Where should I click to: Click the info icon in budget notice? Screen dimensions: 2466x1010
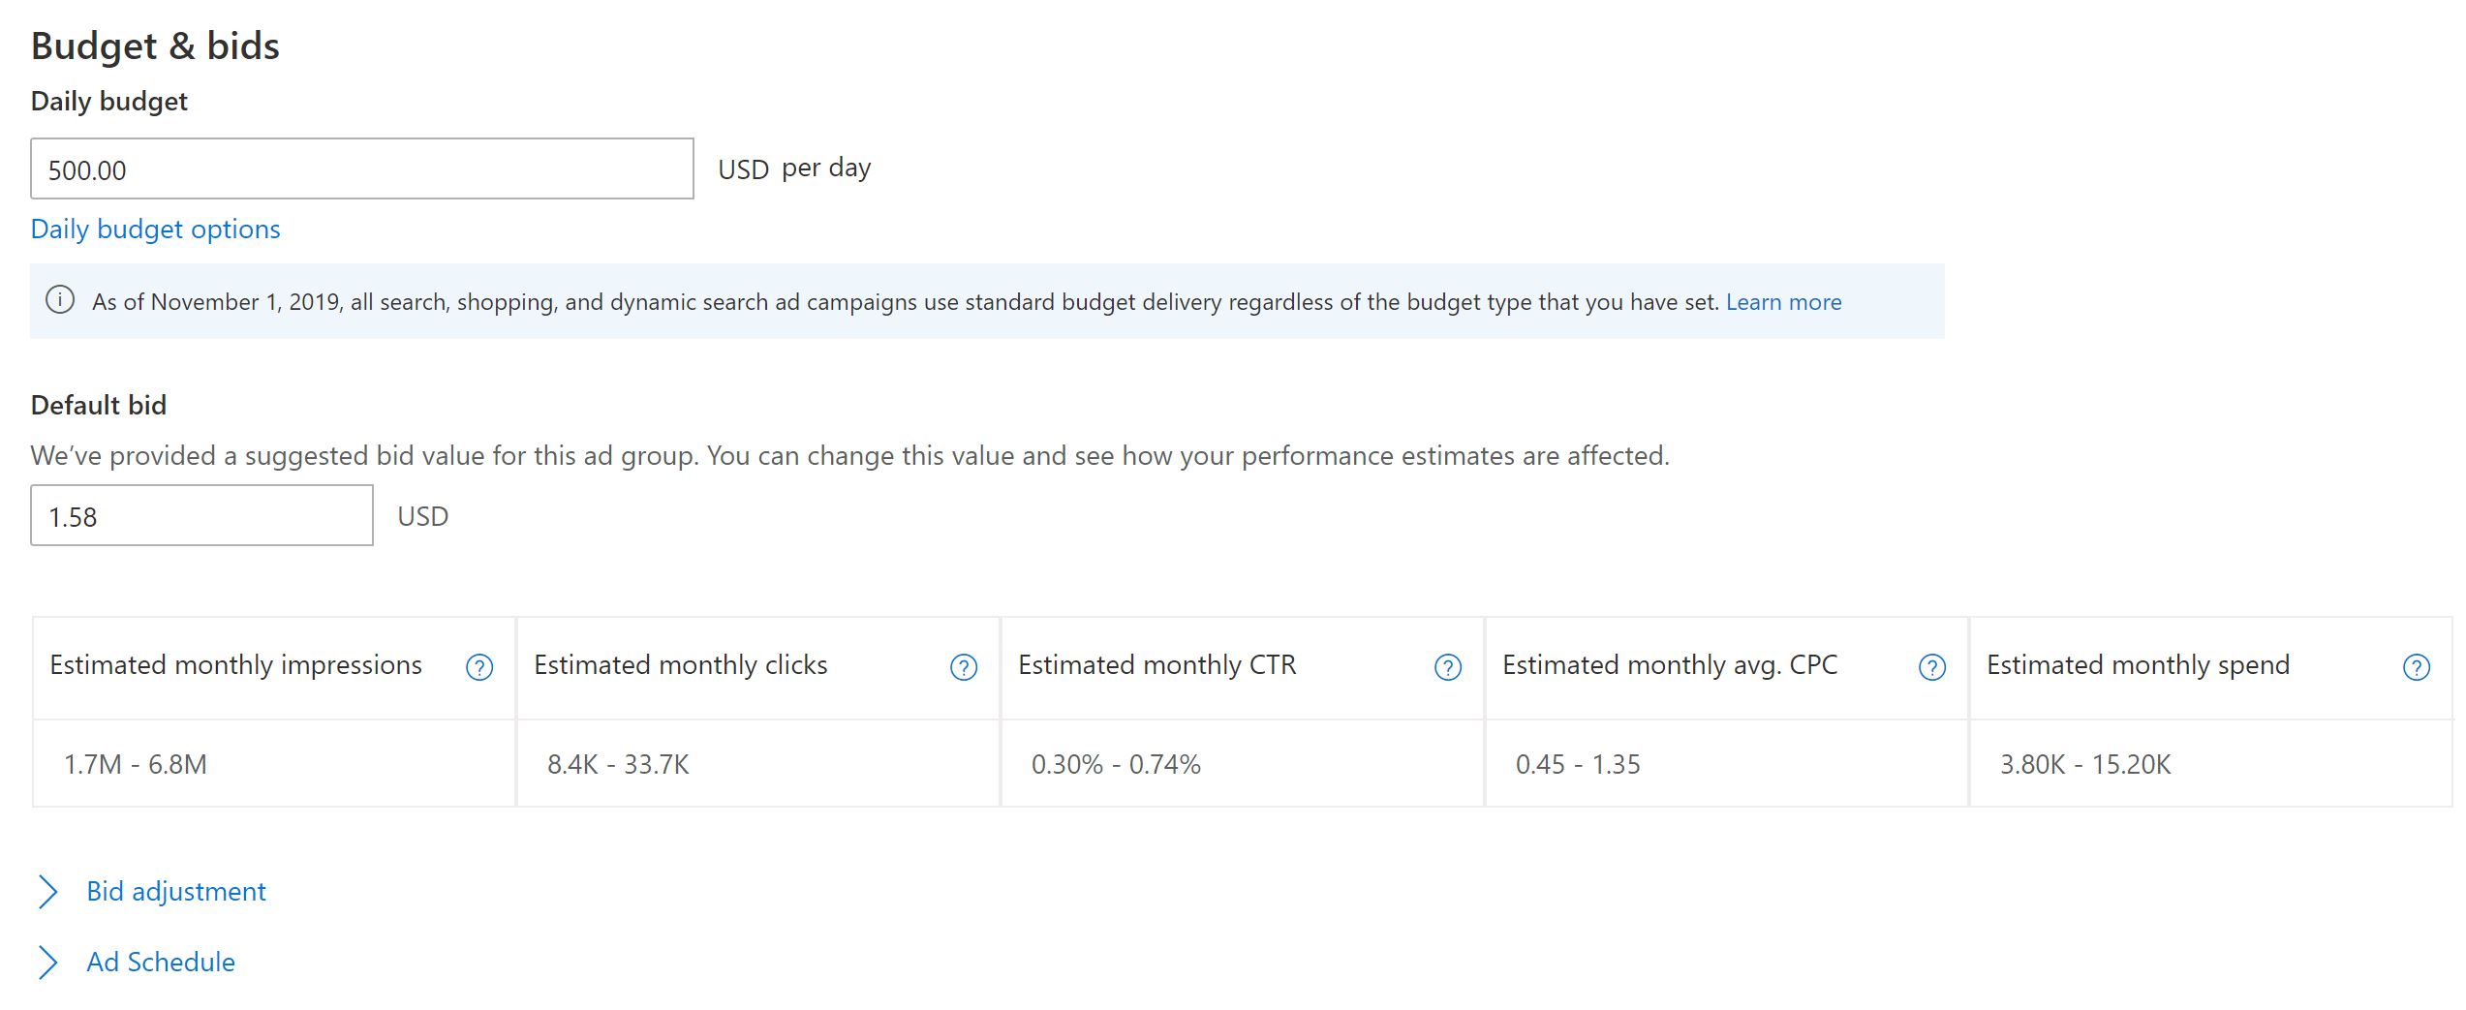60,300
